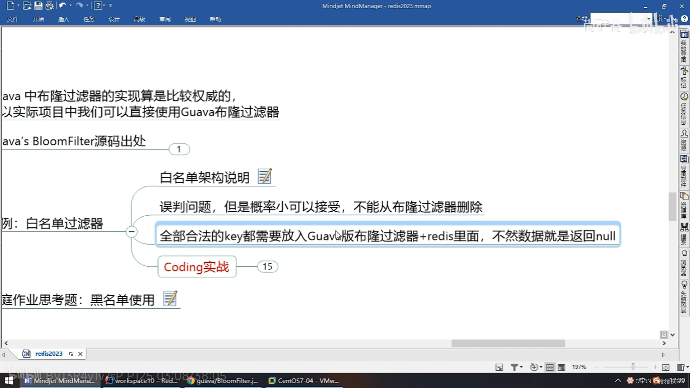Open the task pane layout dropdown
This screenshot has height=388, width=690.
[682, 367]
